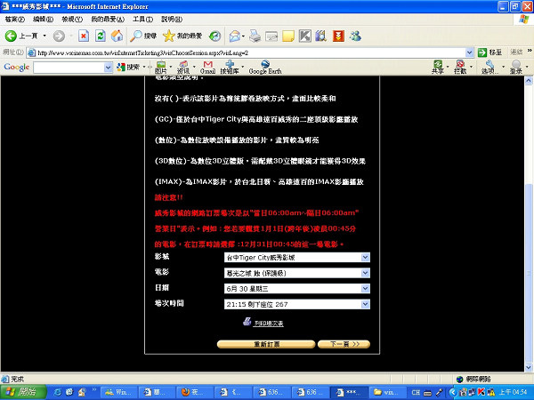Open Google toolbar Images button
The width and height of the screenshot is (534, 400).
[161, 68]
